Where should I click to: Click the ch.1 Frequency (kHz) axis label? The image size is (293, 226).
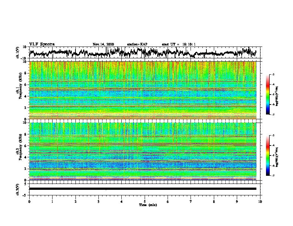19,86
